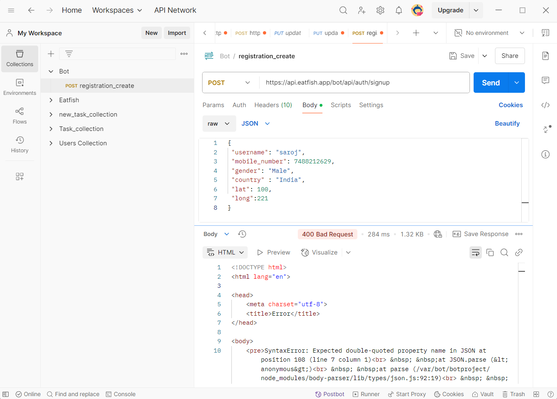The image size is (557, 399).
Task: Click the Send button
Action: tap(491, 83)
